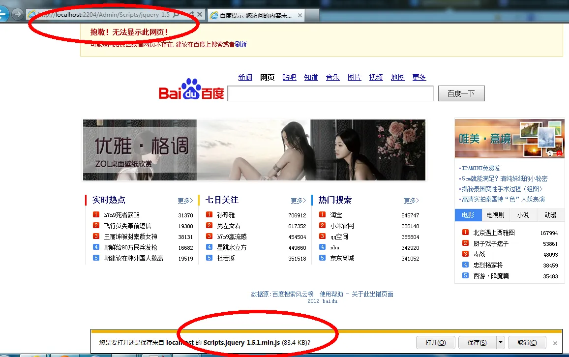The image size is (569, 357).
Task: Open hot topic 朝鲜给90万民兵发枪
Action: (x=131, y=247)
